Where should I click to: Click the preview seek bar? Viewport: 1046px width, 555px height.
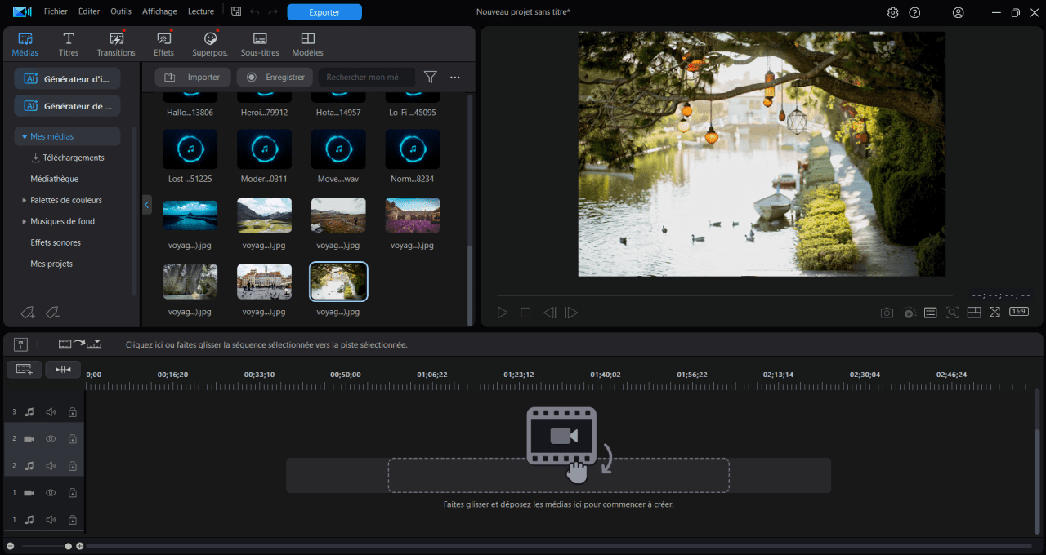point(724,295)
